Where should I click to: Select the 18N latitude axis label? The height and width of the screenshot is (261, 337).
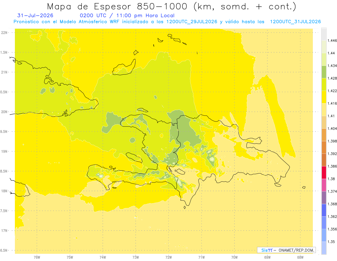coord(4,191)
